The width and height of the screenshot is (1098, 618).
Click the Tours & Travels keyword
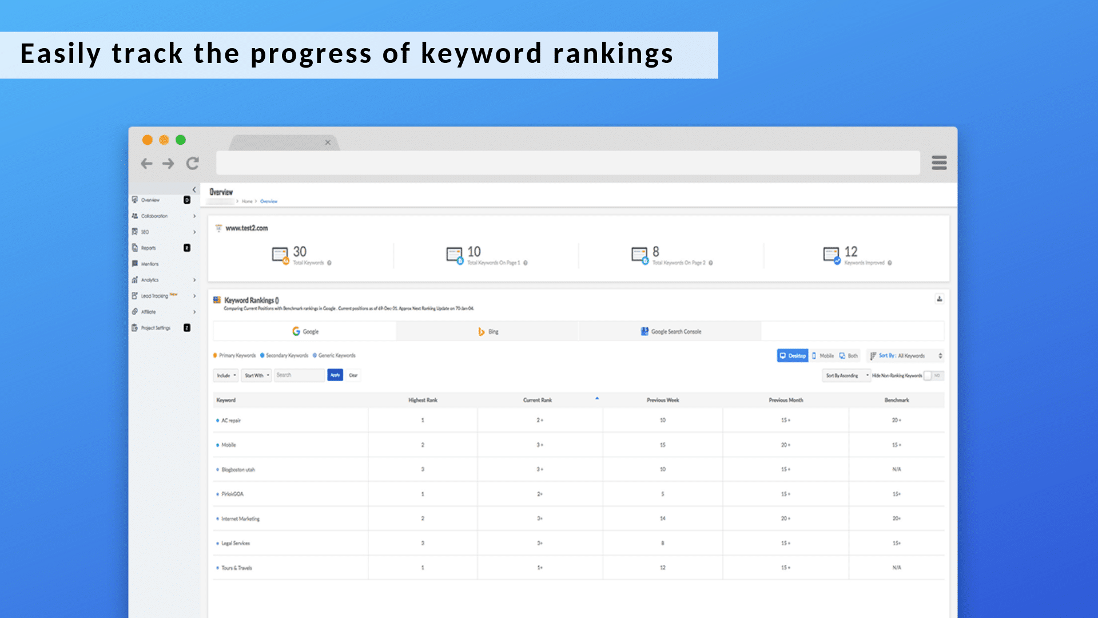point(237,568)
